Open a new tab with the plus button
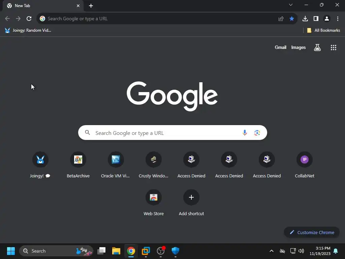Viewport: 345px width, 259px height. (x=91, y=6)
